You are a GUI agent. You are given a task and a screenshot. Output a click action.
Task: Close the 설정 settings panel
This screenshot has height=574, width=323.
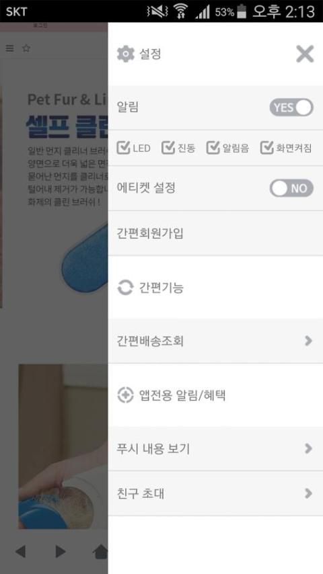pyautogui.click(x=305, y=54)
